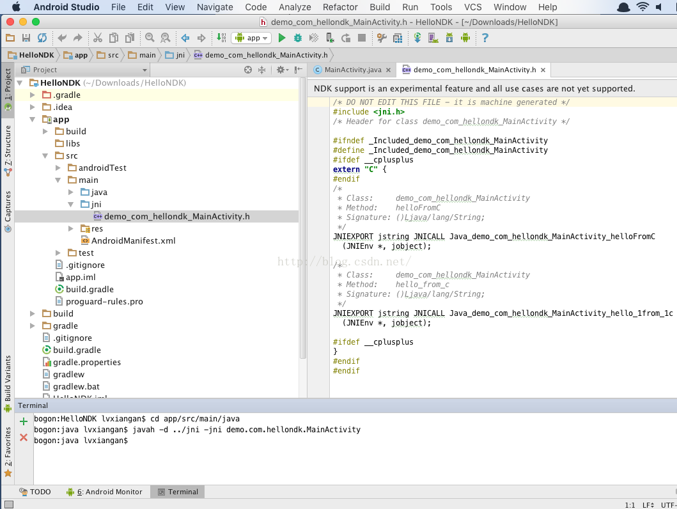Collapse the HelloNDK root tree node
The image size is (677, 509).
click(20, 82)
